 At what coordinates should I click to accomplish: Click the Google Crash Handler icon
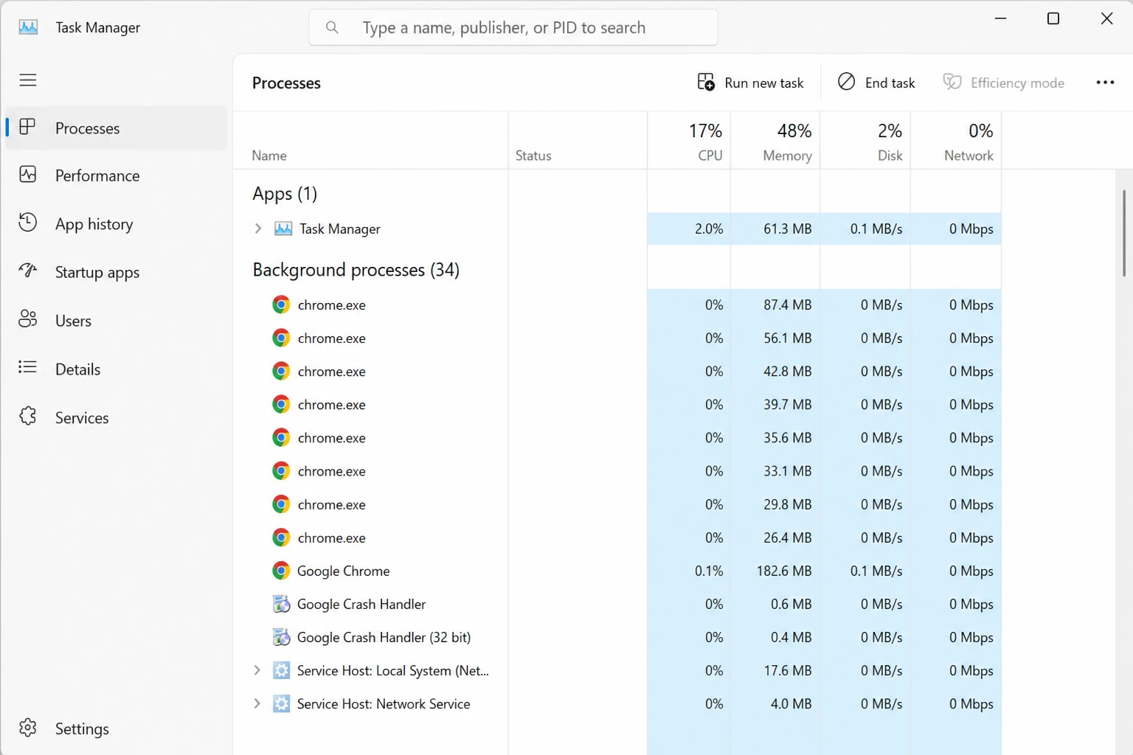281,604
